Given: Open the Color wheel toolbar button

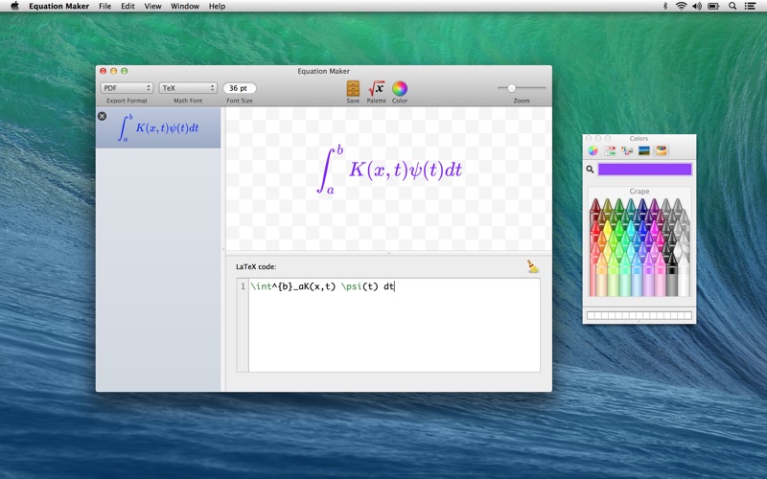Looking at the screenshot, I should tap(400, 88).
